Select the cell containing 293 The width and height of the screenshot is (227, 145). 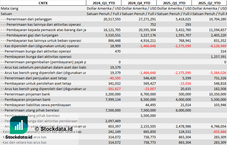(188, 25)
